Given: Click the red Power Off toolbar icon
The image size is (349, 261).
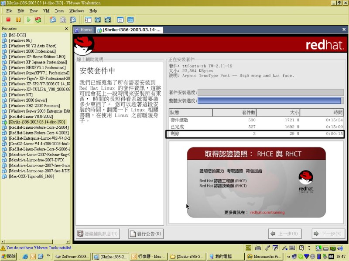Looking at the screenshot, I should (8, 20).
